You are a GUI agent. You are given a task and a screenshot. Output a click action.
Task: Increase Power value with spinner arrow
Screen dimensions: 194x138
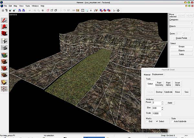[162, 102]
